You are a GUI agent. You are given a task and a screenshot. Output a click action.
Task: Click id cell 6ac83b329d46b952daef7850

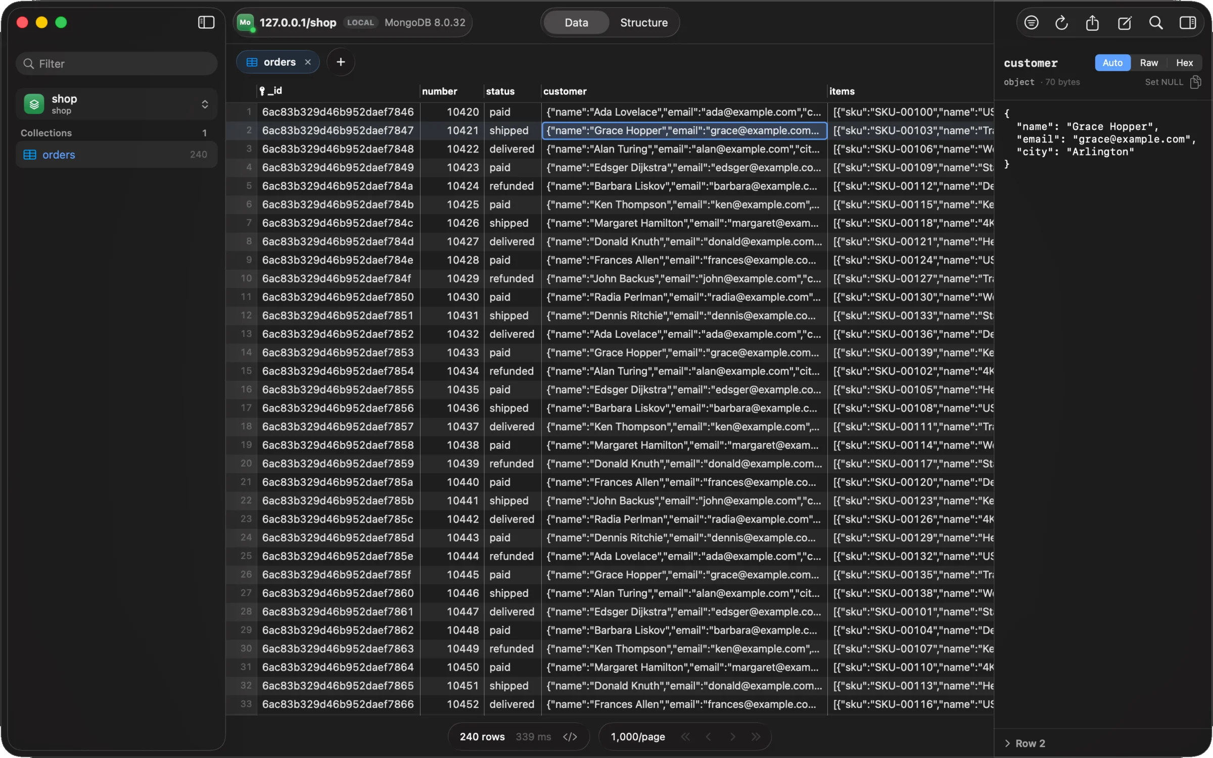pyautogui.click(x=338, y=297)
